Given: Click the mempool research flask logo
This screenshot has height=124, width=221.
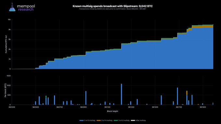Looking at the screenshot, I should pos(12,7).
